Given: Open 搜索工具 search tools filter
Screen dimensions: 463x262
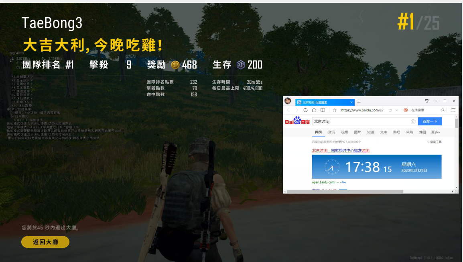Looking at the screenshot, I should [434, 142].
